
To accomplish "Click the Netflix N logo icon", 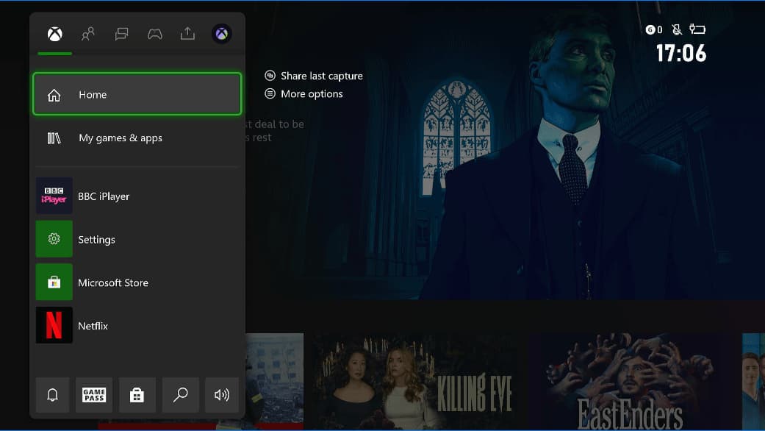I will [54, 326].
